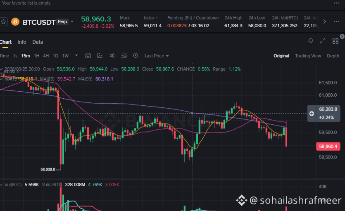Screen dimensions: 345x211
Task: Click the orange Bitcoin coin logo
Action: pyautogui.click(x=15, y=22)
